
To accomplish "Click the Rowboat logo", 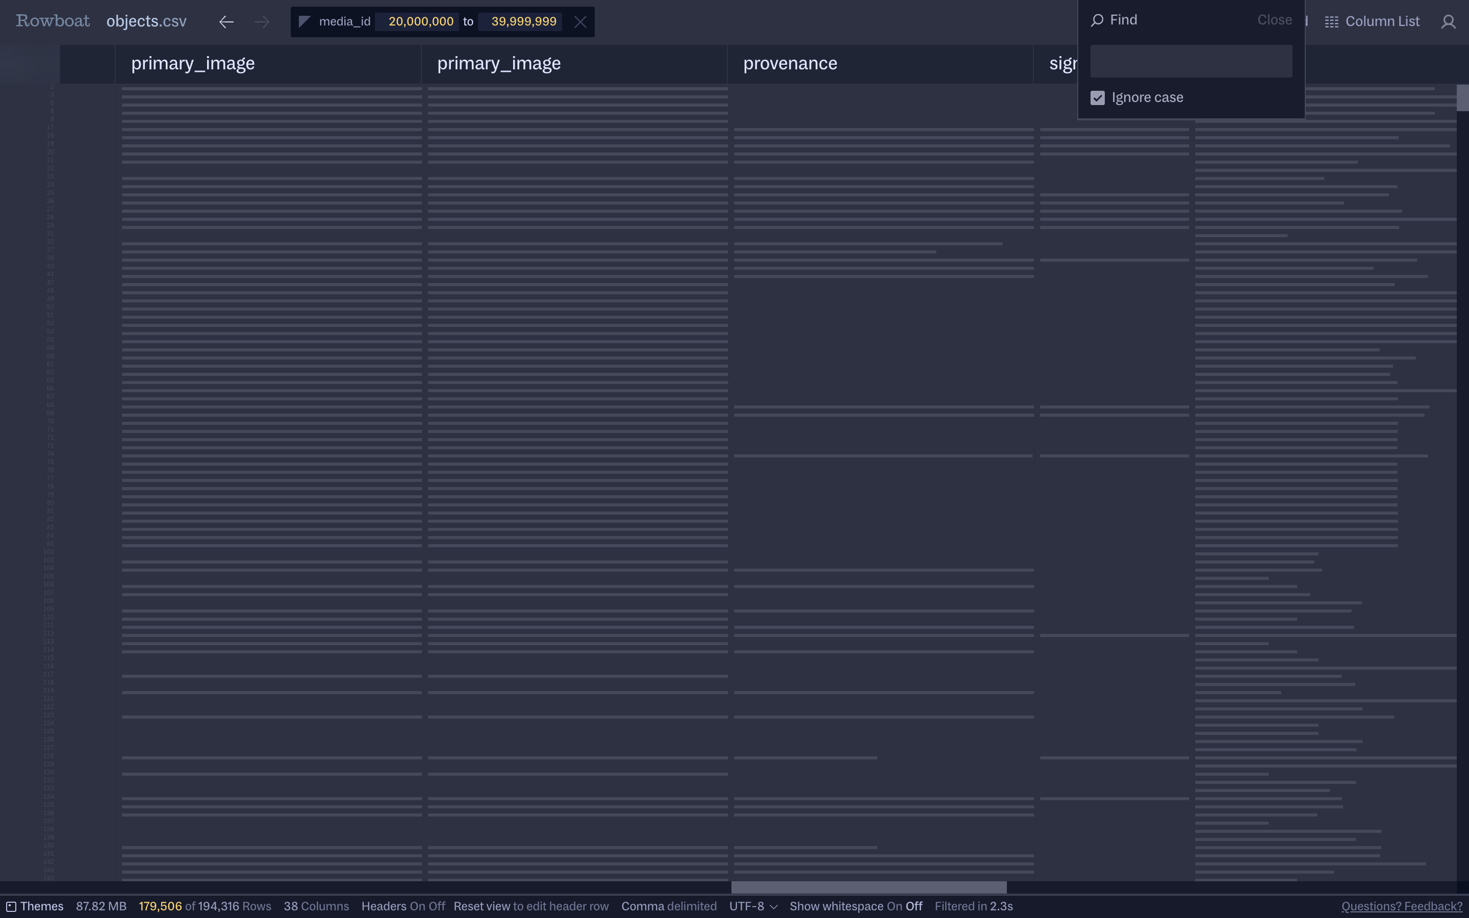I will (x=53, y=20).
